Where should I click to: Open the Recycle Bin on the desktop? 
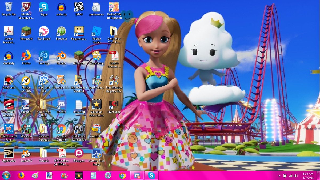[x=9, y=9]
